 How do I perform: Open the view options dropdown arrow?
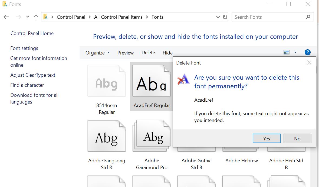295,52
